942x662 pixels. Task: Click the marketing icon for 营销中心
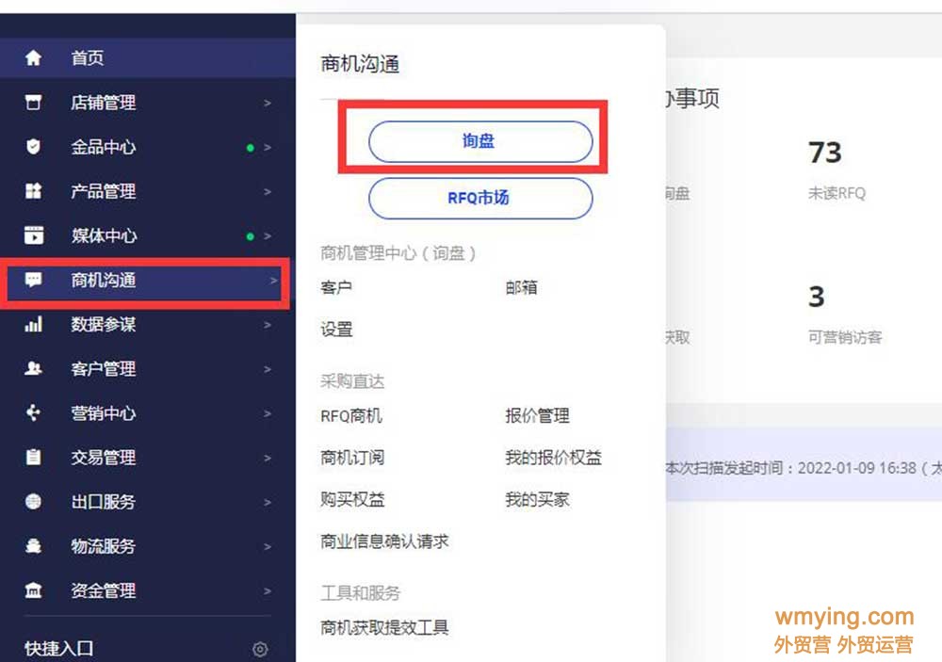(33, 412)
